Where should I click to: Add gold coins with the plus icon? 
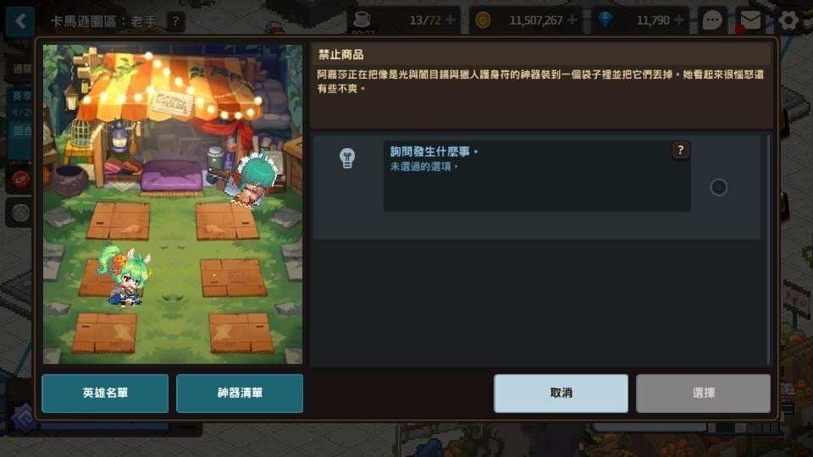pyautogui.click(x=572, y=20)
